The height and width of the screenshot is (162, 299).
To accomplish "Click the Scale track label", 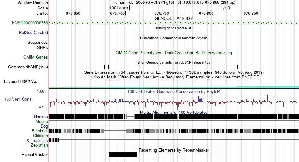I will click(x=42, y=8).
